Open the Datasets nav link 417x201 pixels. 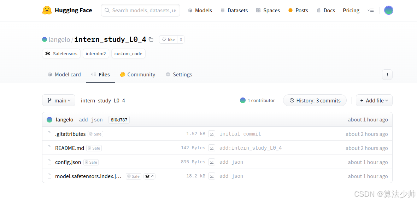click(234, 10)
